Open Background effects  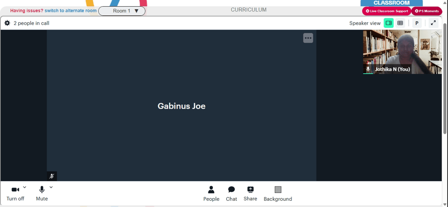point(278,194)
